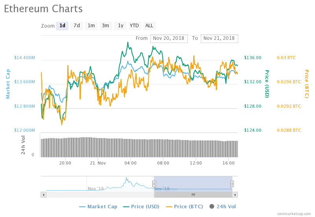This screenshot has height=217, width=315.
Task: Click the $128.00 price label
Action: (253, 106)
